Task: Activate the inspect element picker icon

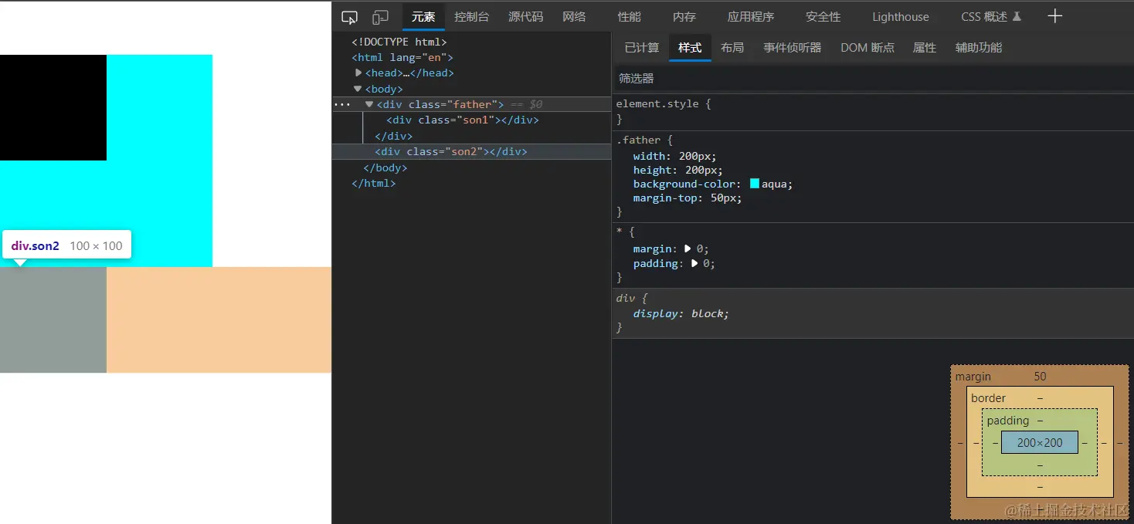Action: click(349, 17)
